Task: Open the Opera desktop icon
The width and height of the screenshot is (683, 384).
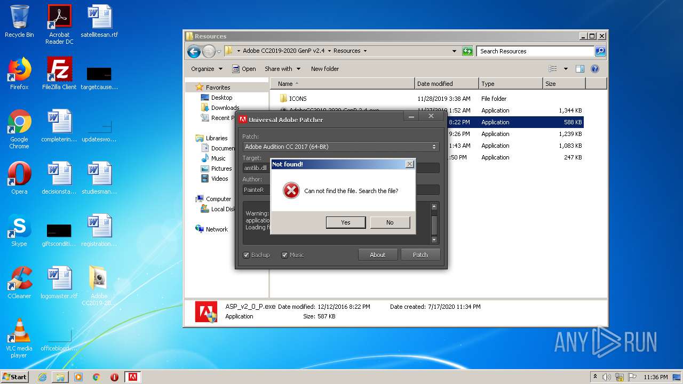Action: click(19, 178)
